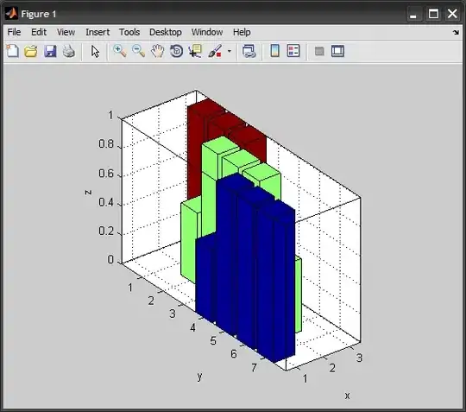This screenshot has height=412, width=466.
Task: Select the Edit Plot arrow tool
Action: 95,51
